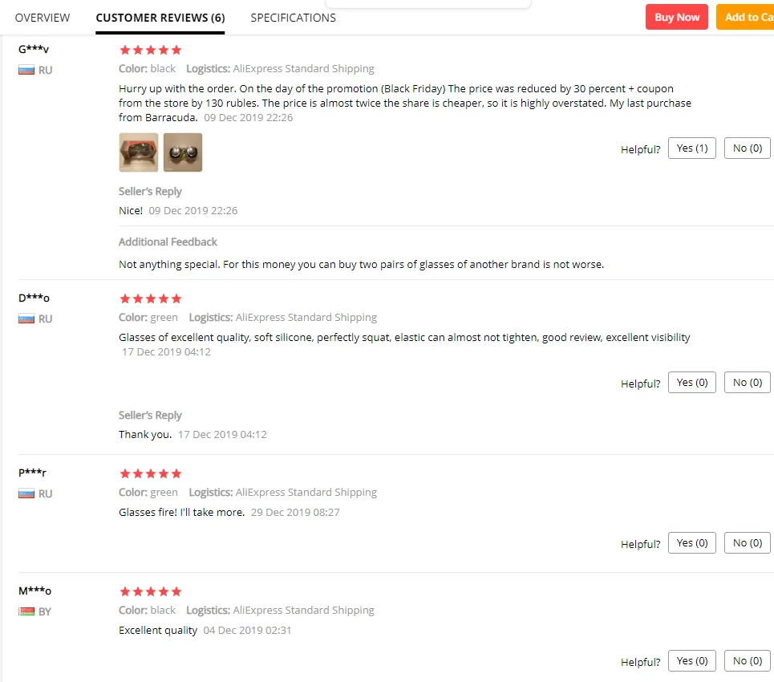This screenshot has height=682, width=774.
Task: Open the Overview tab
Action: [x=43, y=18]
